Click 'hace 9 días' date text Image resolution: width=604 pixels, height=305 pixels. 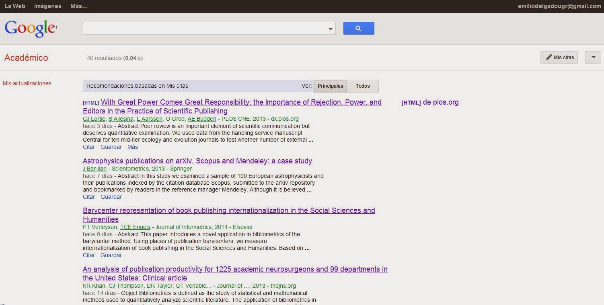click(x=98, y=234)
